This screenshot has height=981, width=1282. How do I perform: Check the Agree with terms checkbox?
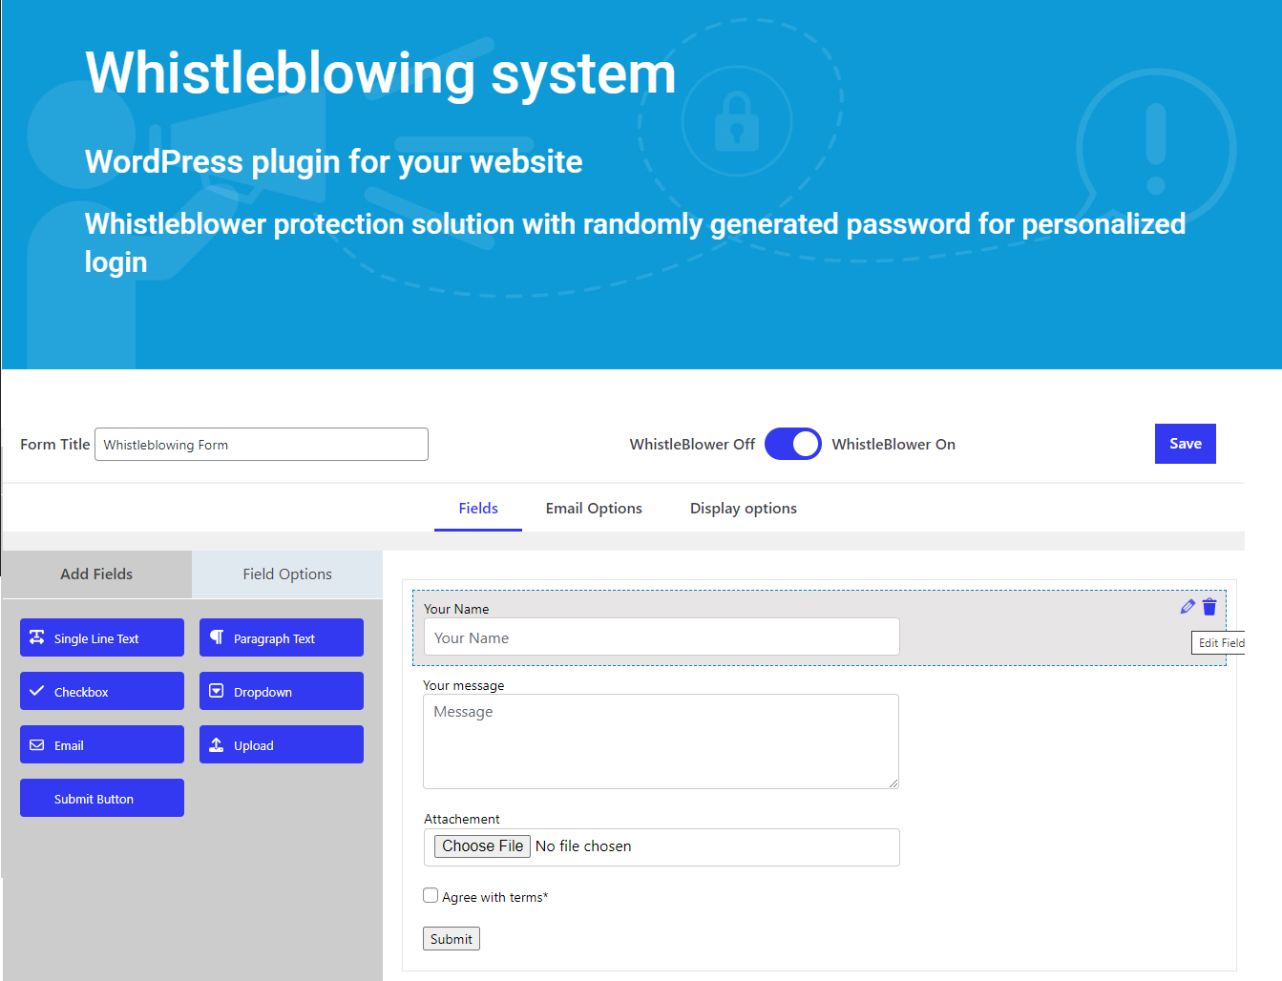click(431, 895)
